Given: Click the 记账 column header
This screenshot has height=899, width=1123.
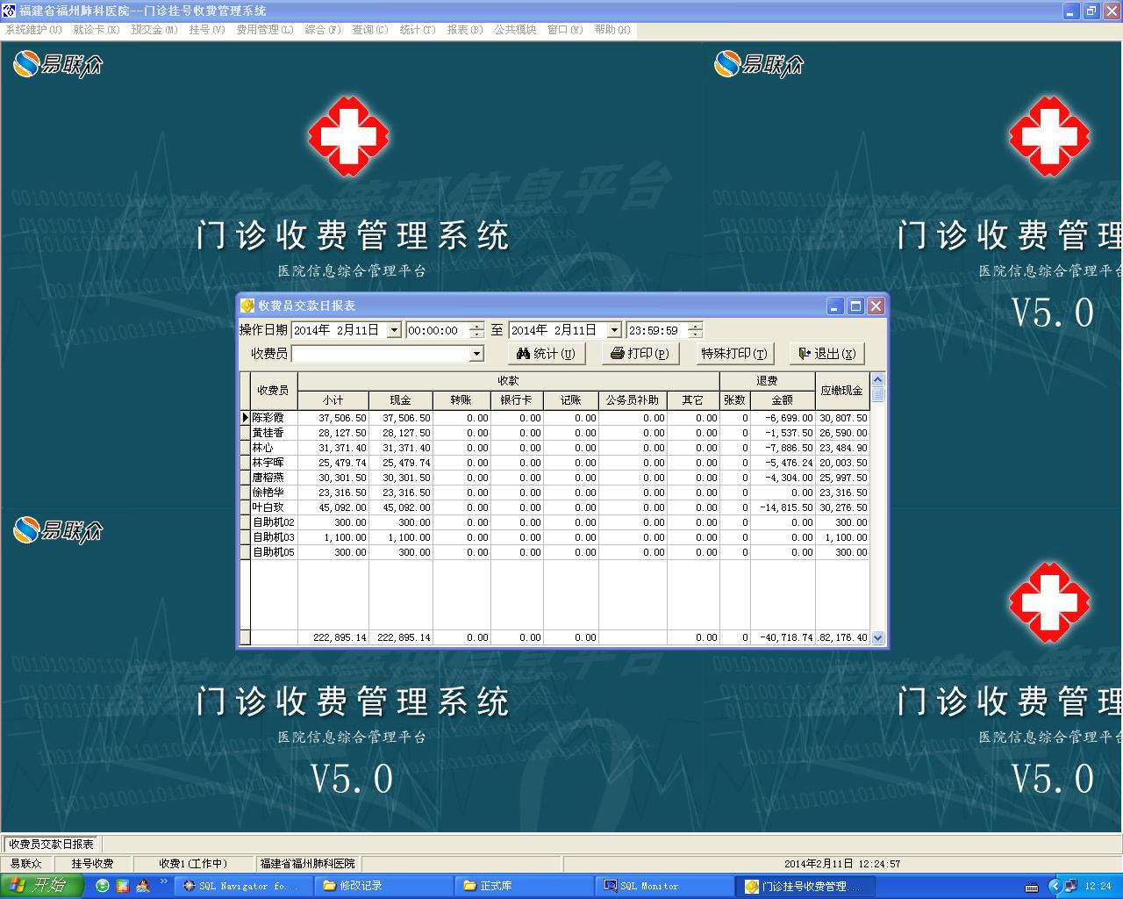Looking at the screenshot, I should pyautogui.click(x=571, y=400).
